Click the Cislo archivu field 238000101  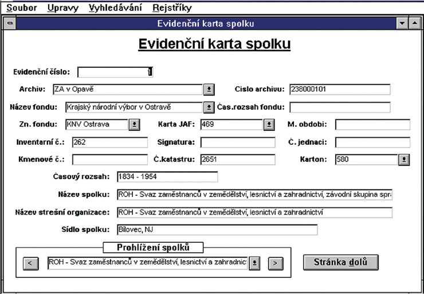pos(340,90)
